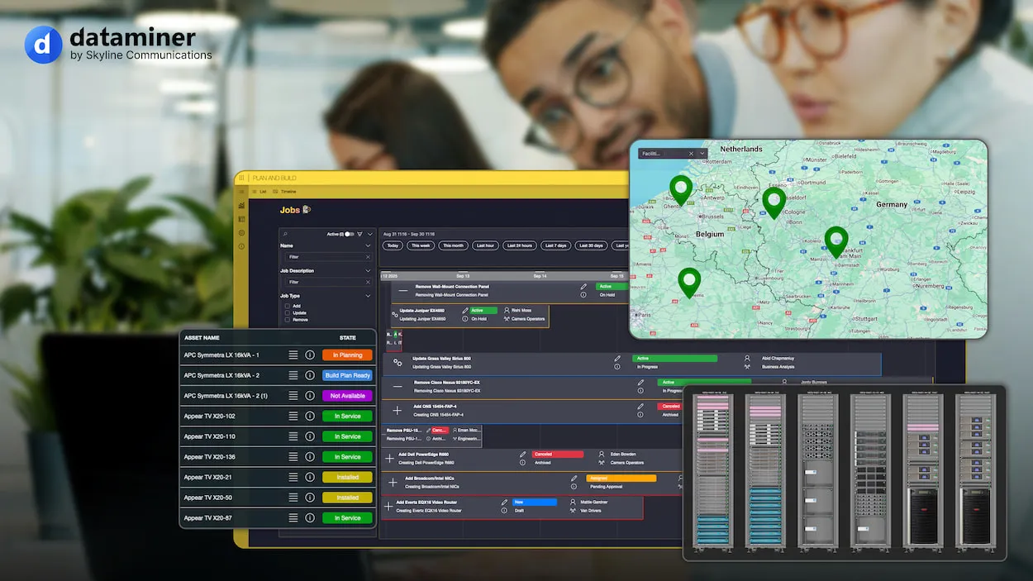Enable the Update checkbox under Job Type
The height and width of the screenshot is (581, 1033).
[287, 312]
